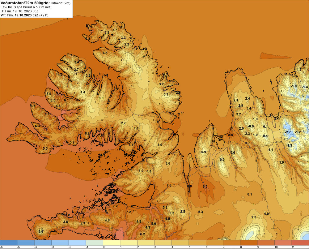
Task: Select the legend swatch between -2 and -1
Action: [x=77, y=243]
